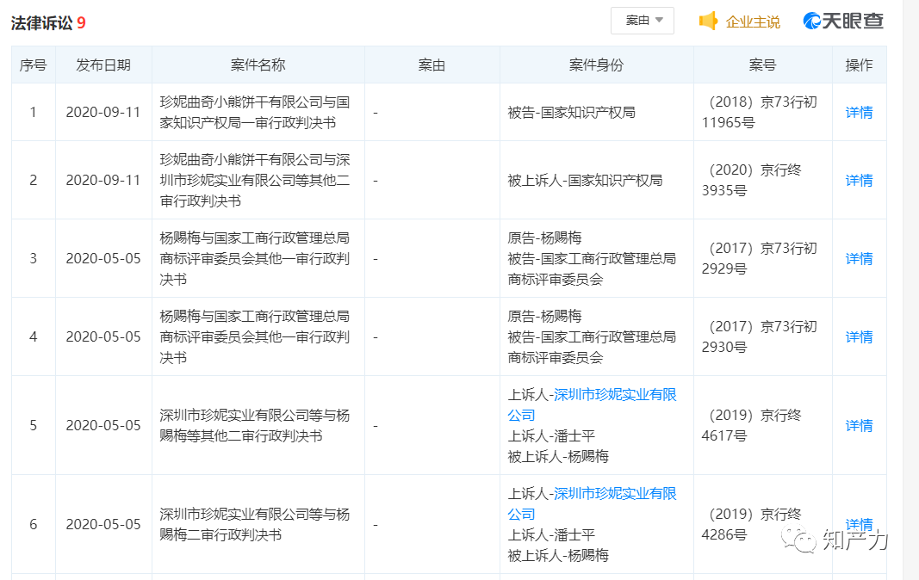The height and width of the screenshot is (580, 919).
Task: Click case number (2019)京行终4617号
Action: pyautogui.click(x=751, y=425)
